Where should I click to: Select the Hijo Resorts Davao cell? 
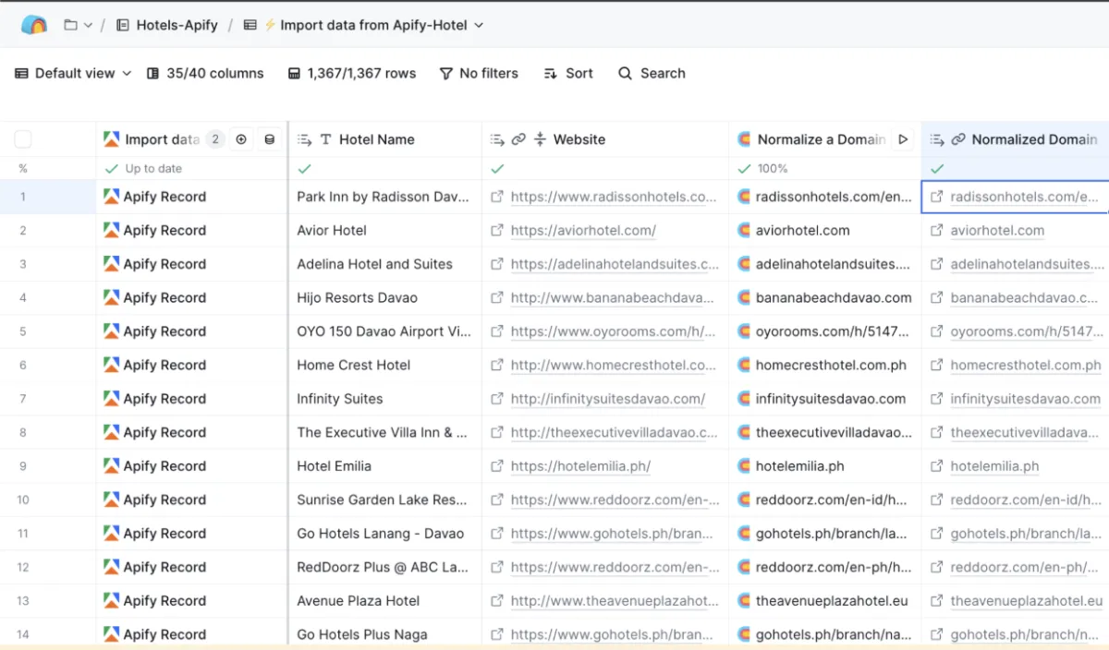click(385, 297)
